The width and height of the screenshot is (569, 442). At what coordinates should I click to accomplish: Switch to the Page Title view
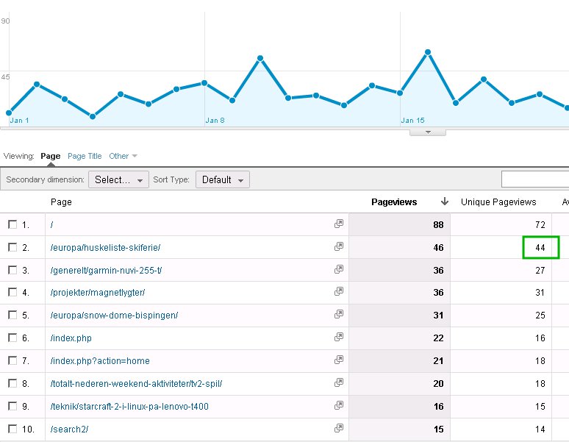click(x=85, y=156)
